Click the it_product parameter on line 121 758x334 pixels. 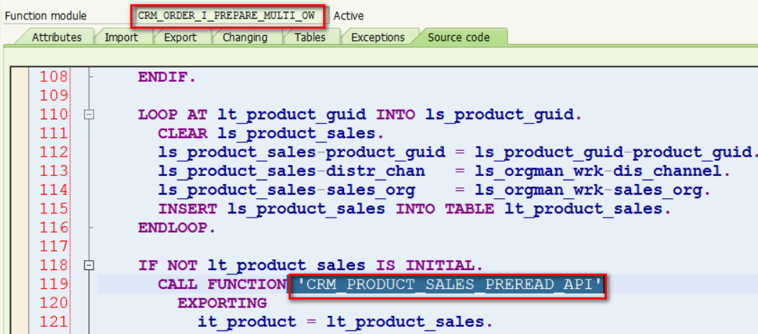(x=246, y=322)
